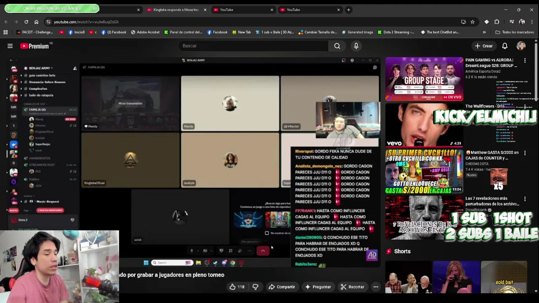
Task: Open YouTube notifications bell
Action: [504, 46]
